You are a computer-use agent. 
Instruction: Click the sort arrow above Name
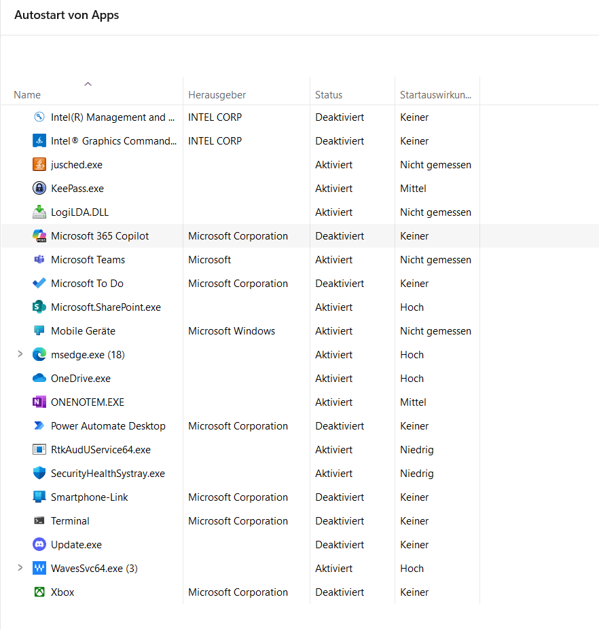88,84
